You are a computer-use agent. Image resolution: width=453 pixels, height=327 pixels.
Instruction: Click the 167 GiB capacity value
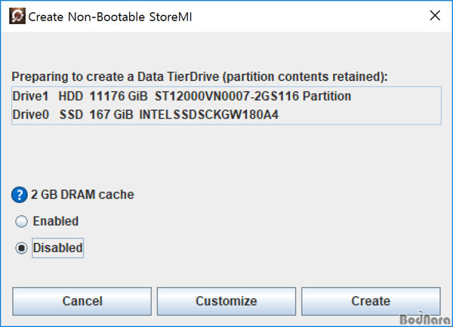pyautogui.click(x=111, y=115)
